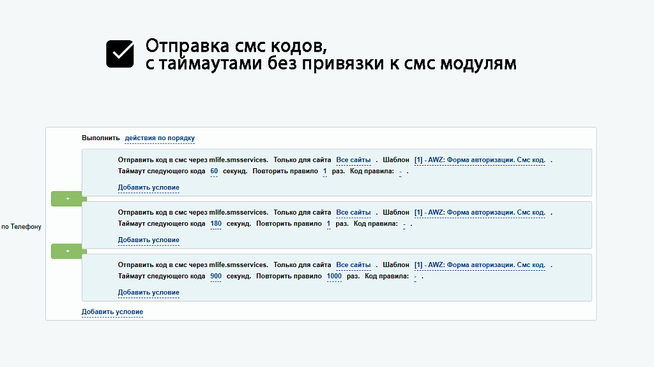Edit timeout value 900 in third rule
654x367 pixels.
[x=215, y=276]
